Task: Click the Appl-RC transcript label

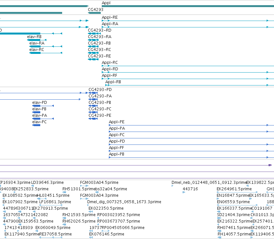Action: pos(110,63)
